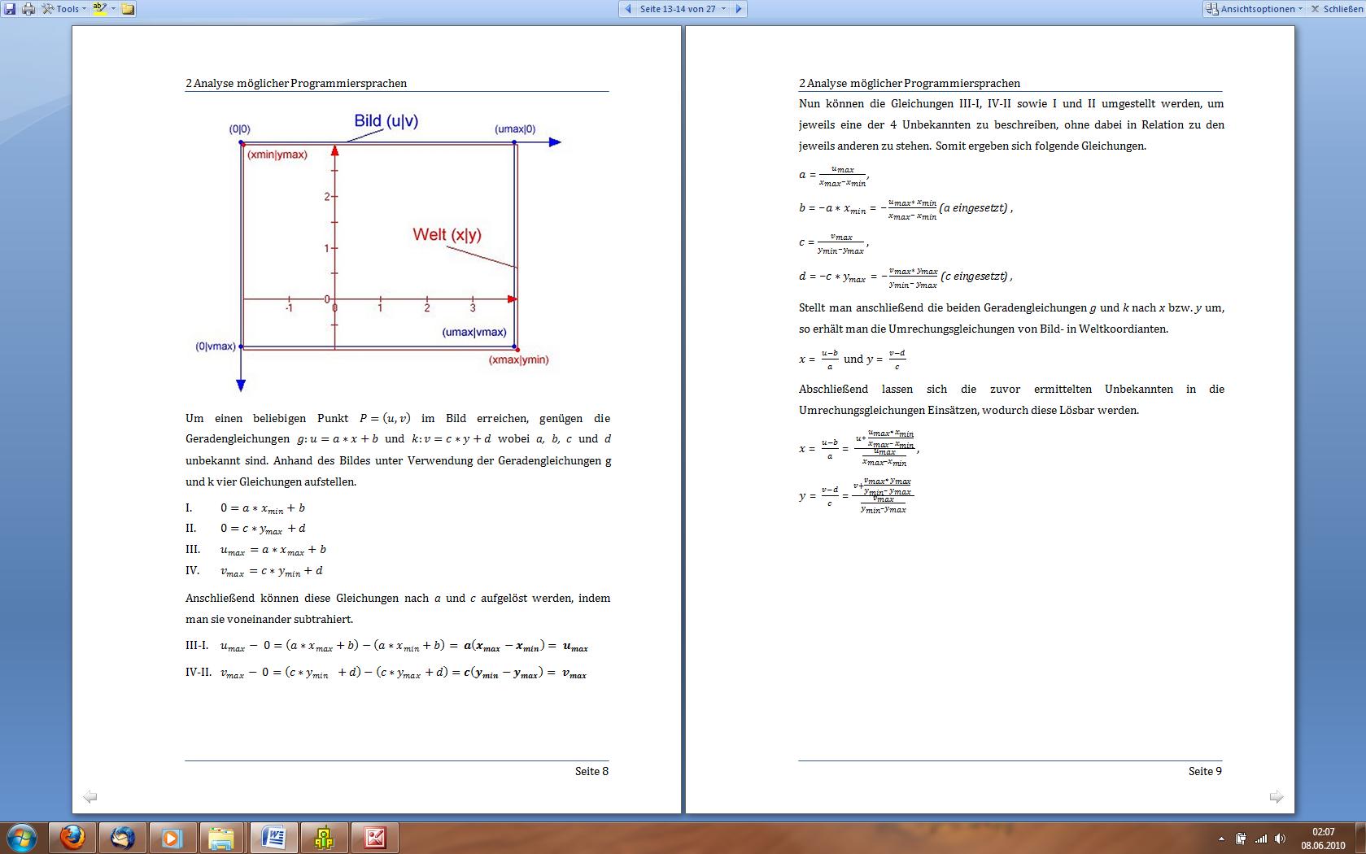Click the Print icon in the toolbar
Viewport: 1366px width, 854px height.
pos(28,9)
